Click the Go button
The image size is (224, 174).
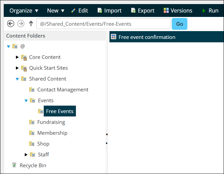click(179, 24)
